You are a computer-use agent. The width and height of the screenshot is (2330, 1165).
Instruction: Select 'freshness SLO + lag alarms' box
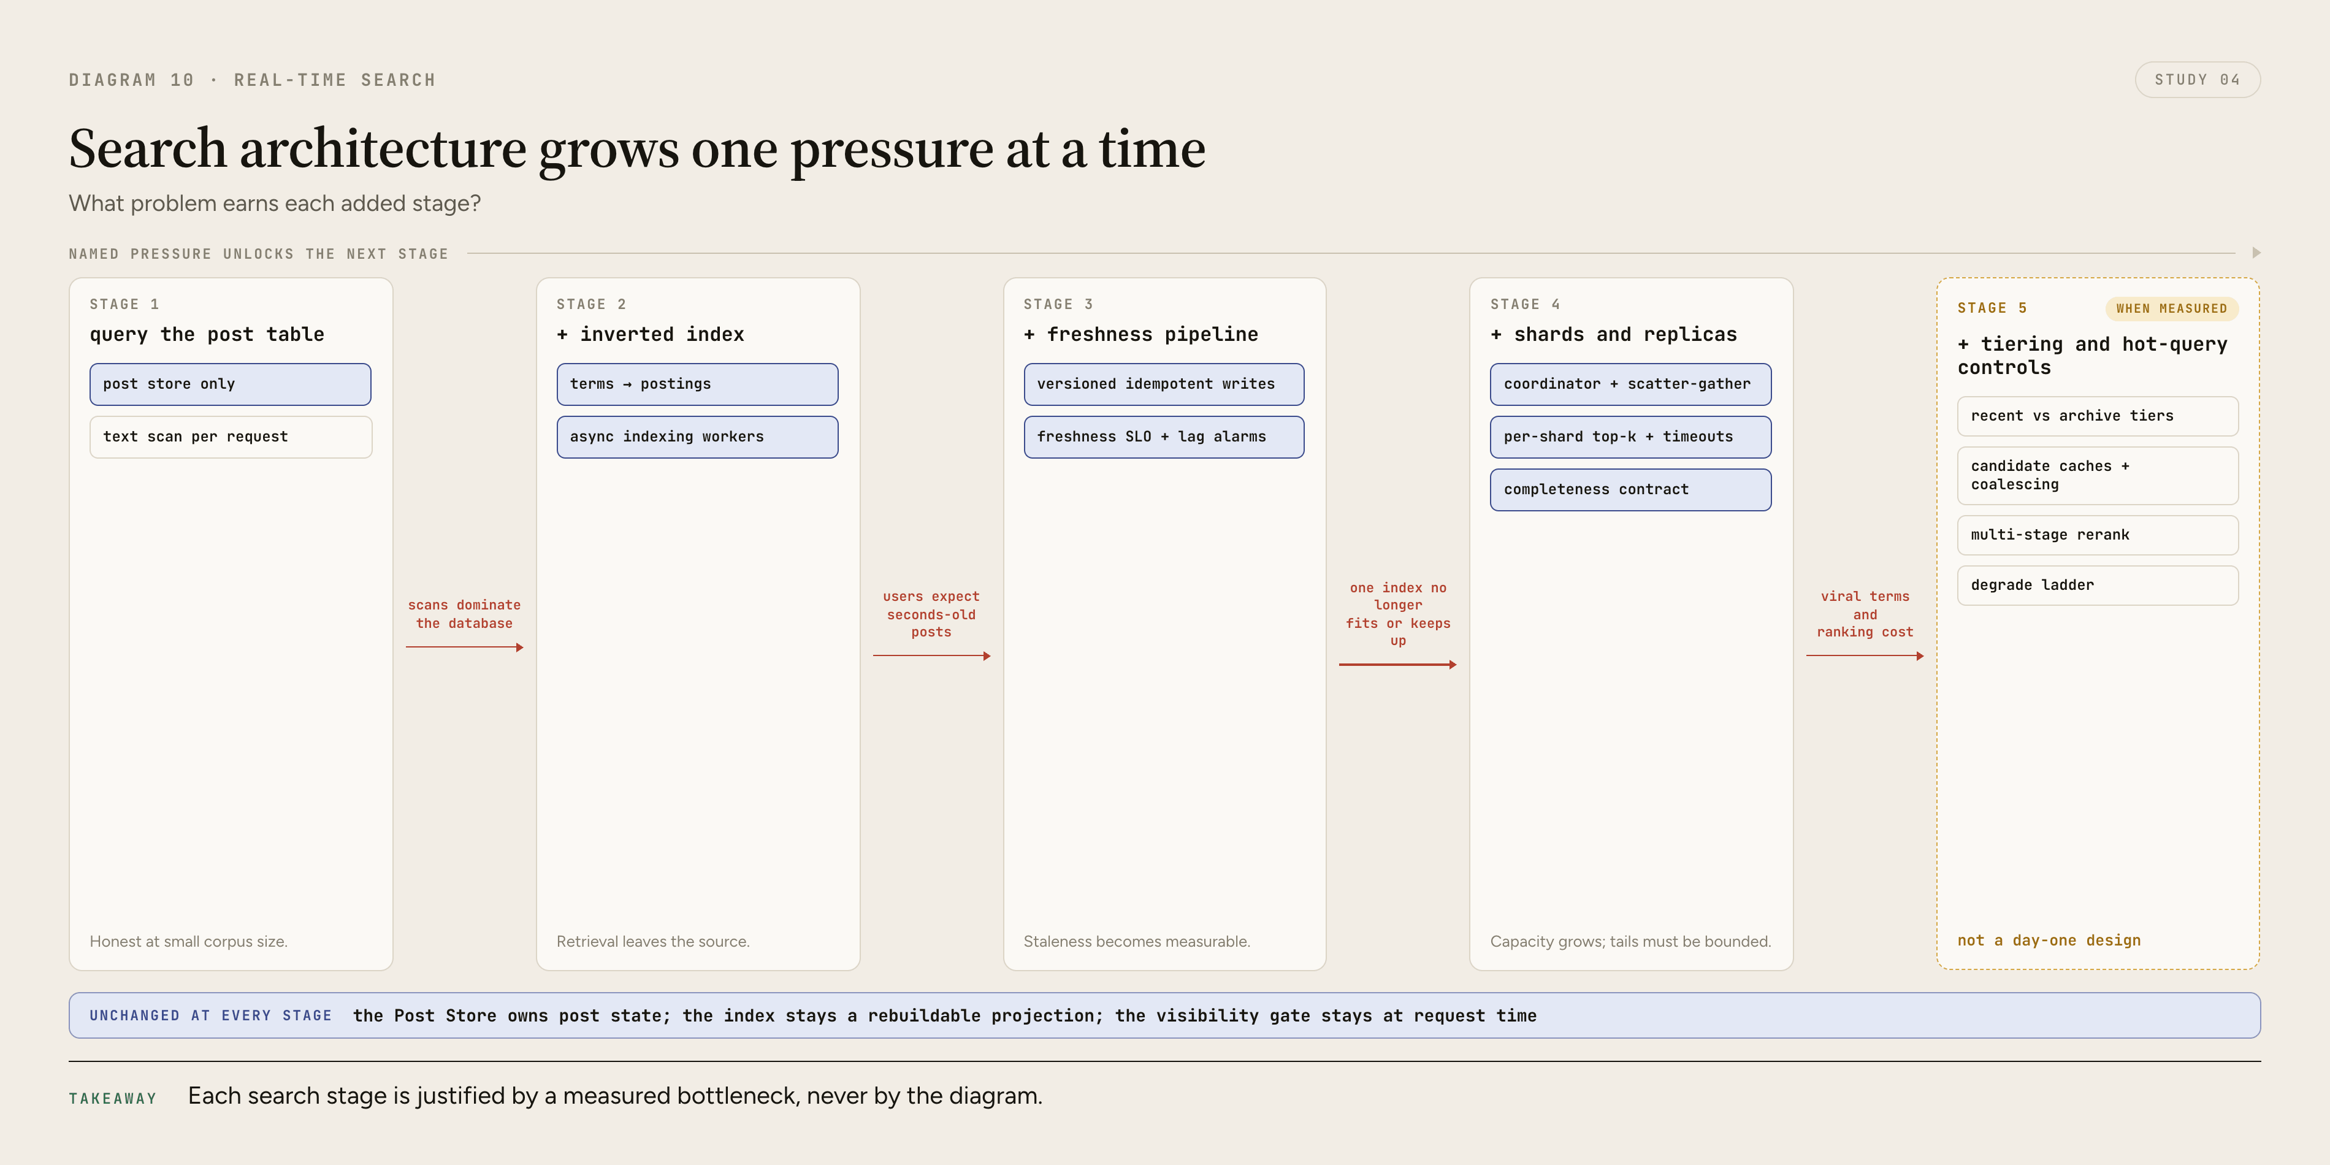(x=1164, y=437)
